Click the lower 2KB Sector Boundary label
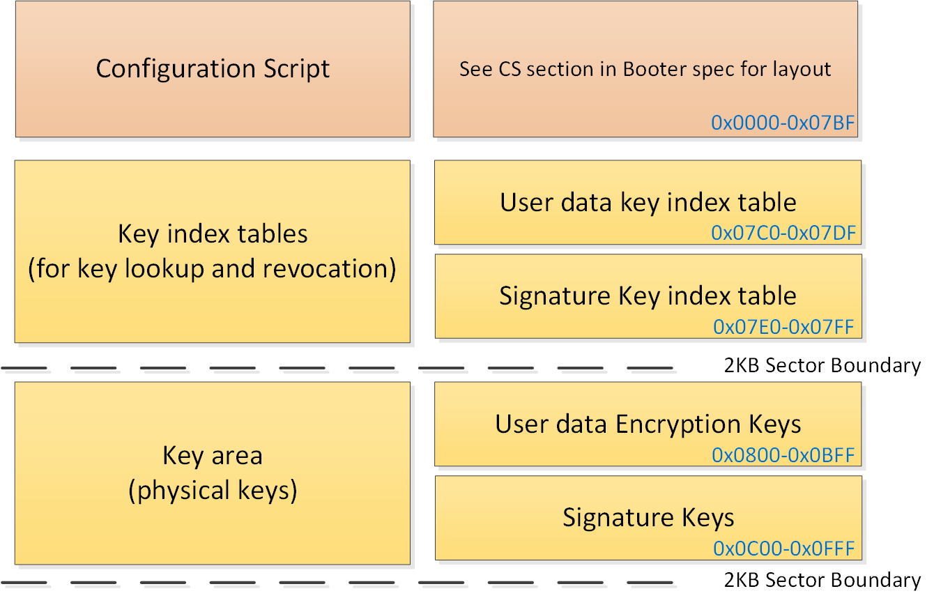The image size is (934, 605). pos(822,580)
